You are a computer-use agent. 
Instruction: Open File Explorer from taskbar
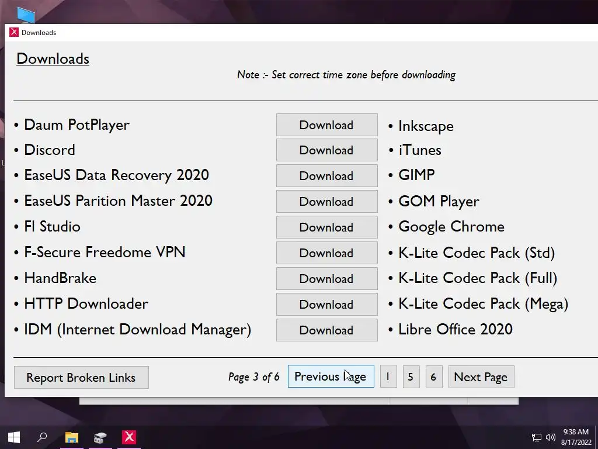71,437
